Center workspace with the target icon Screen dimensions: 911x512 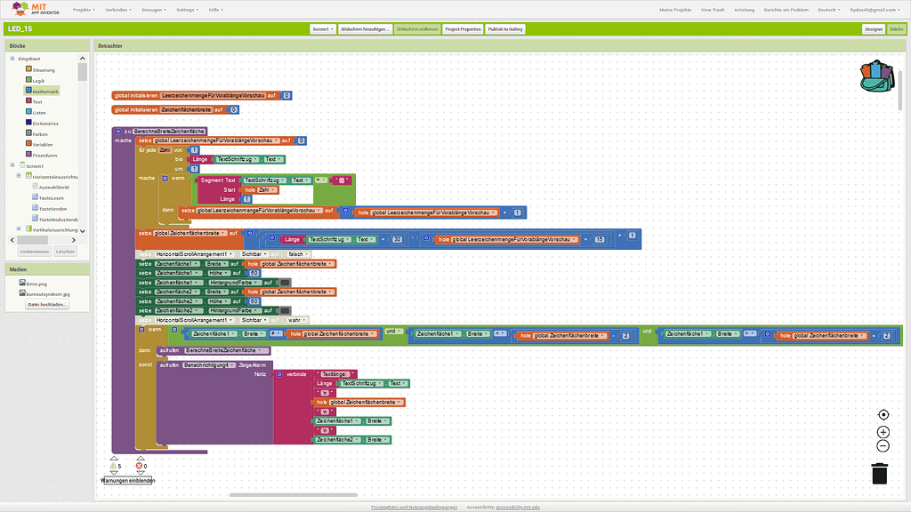tap(883, 415)
